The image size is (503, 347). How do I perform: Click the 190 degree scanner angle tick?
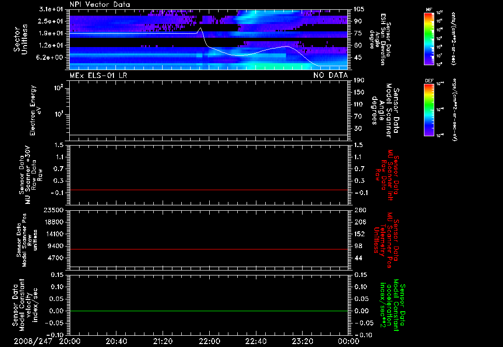359,80
